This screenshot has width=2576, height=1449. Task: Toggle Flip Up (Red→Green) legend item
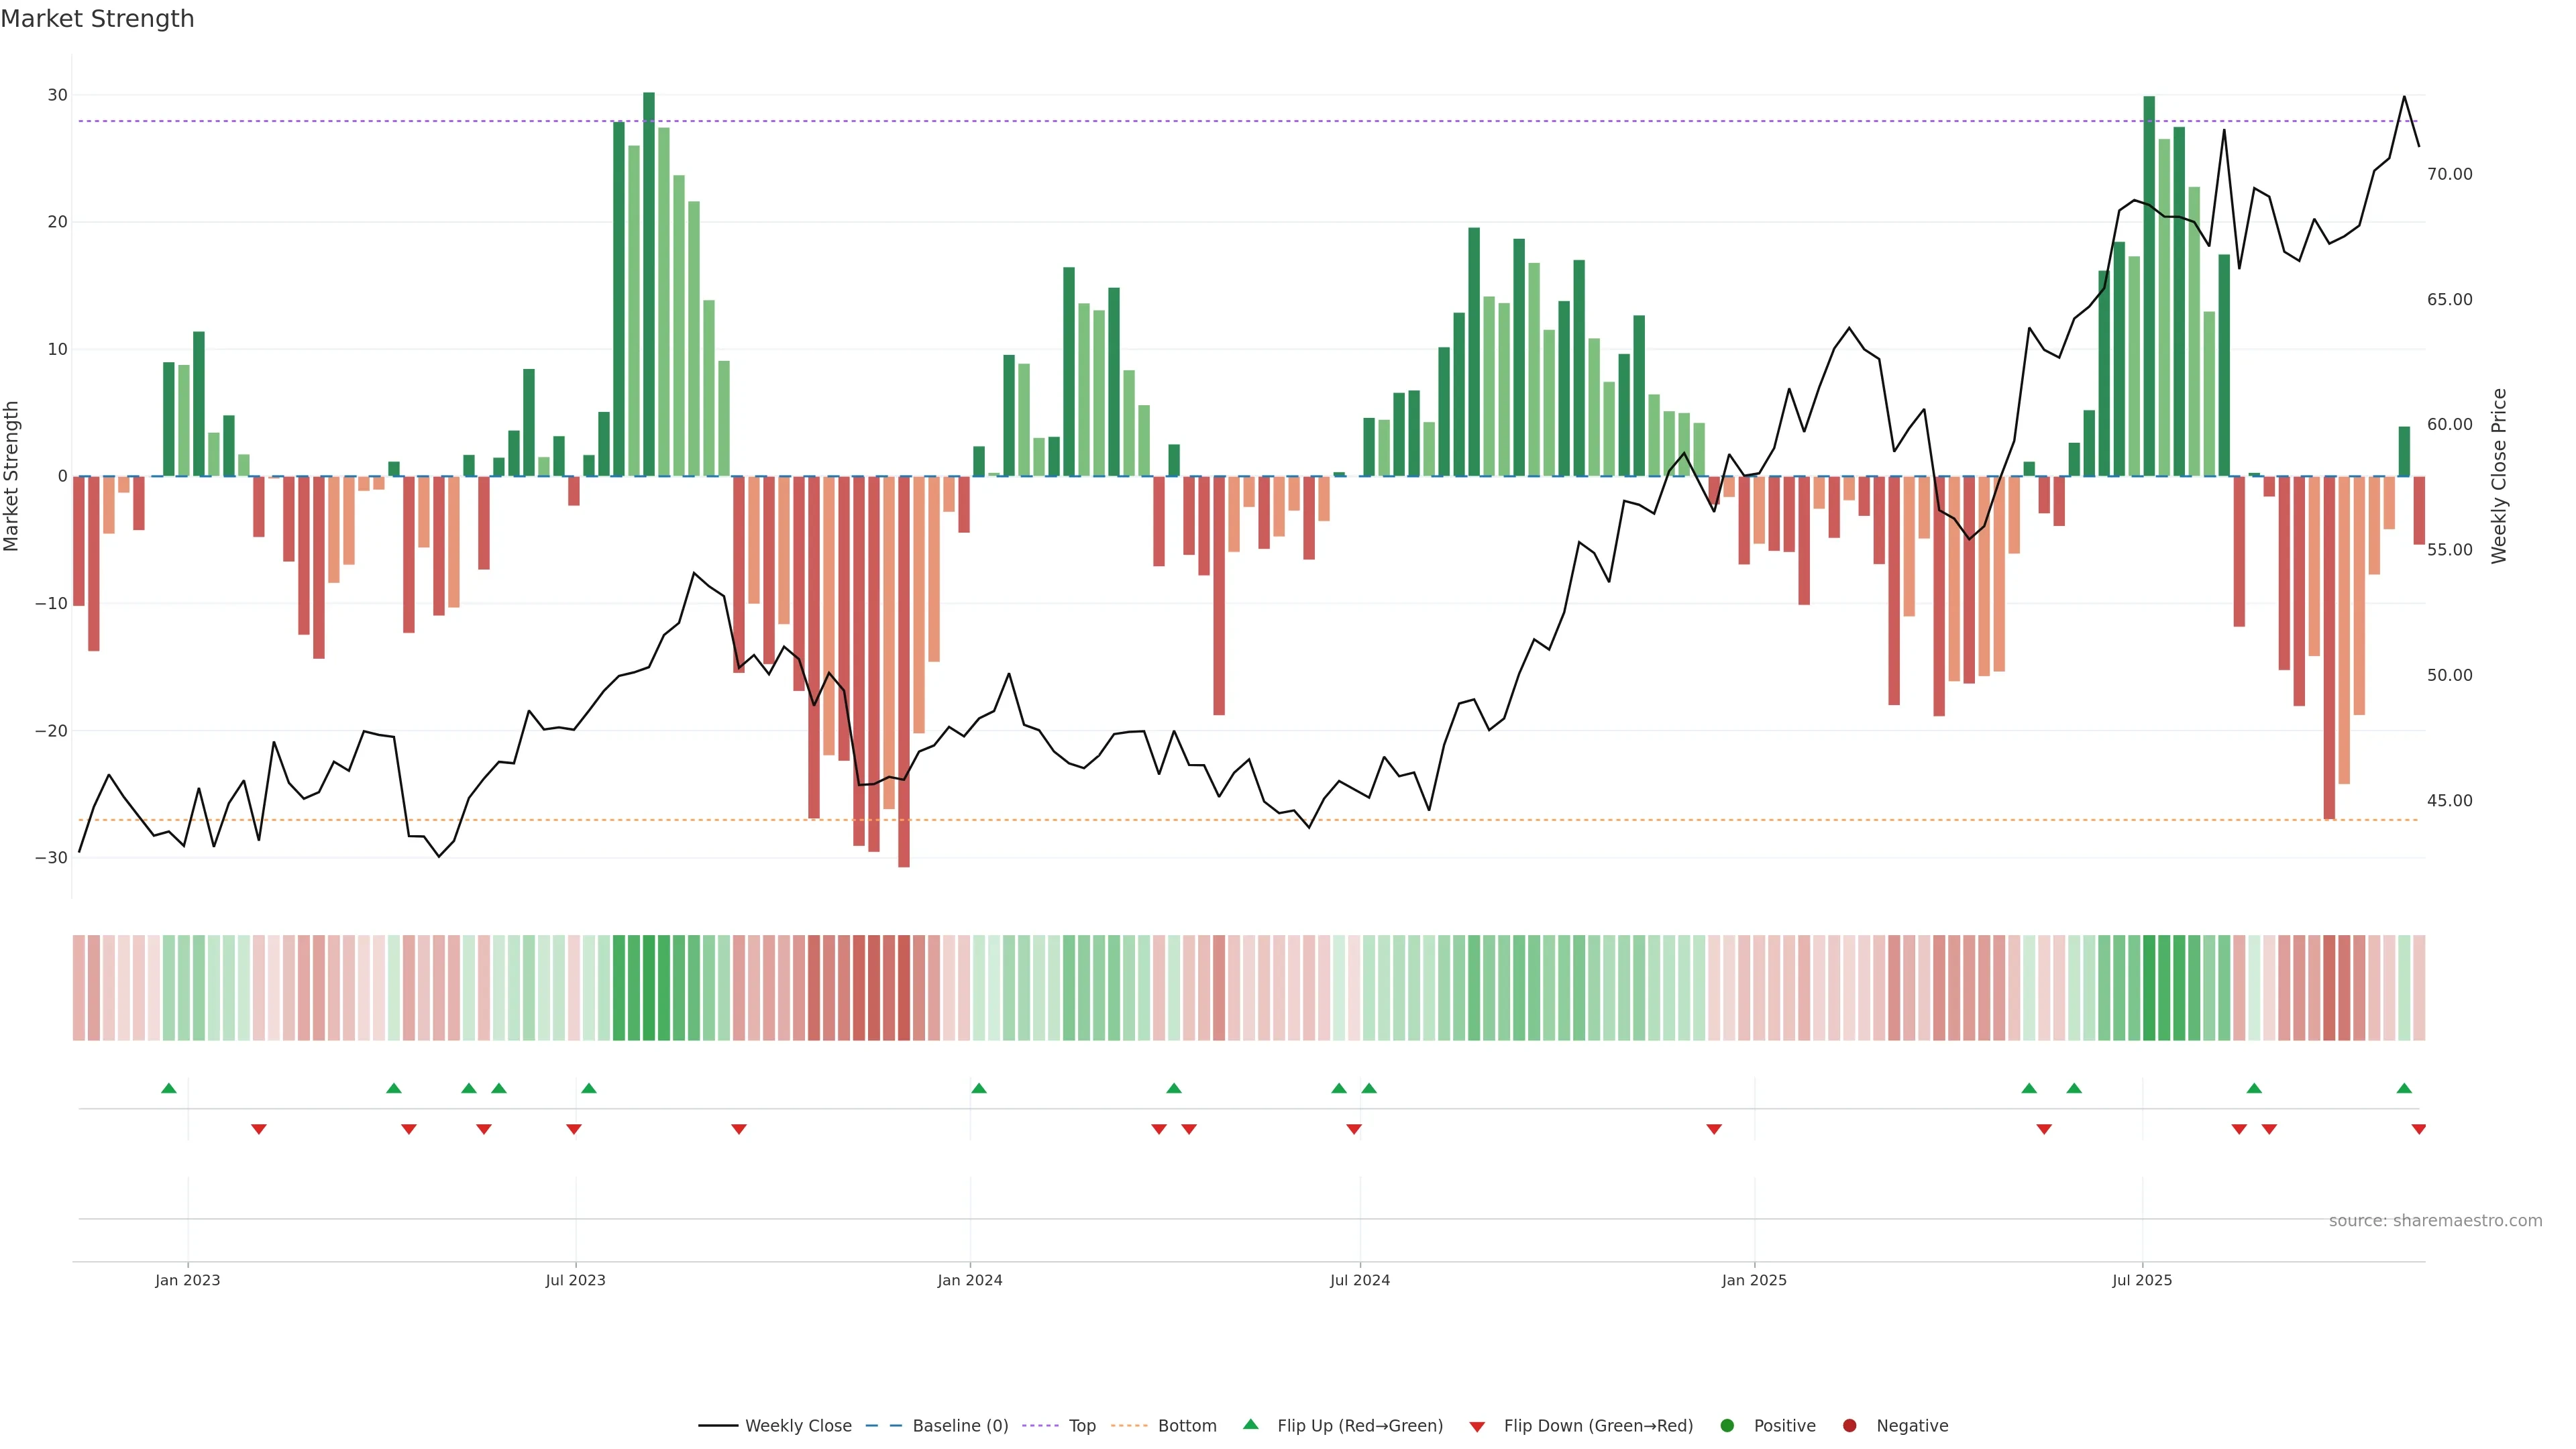click(x=1359, y=1426)
